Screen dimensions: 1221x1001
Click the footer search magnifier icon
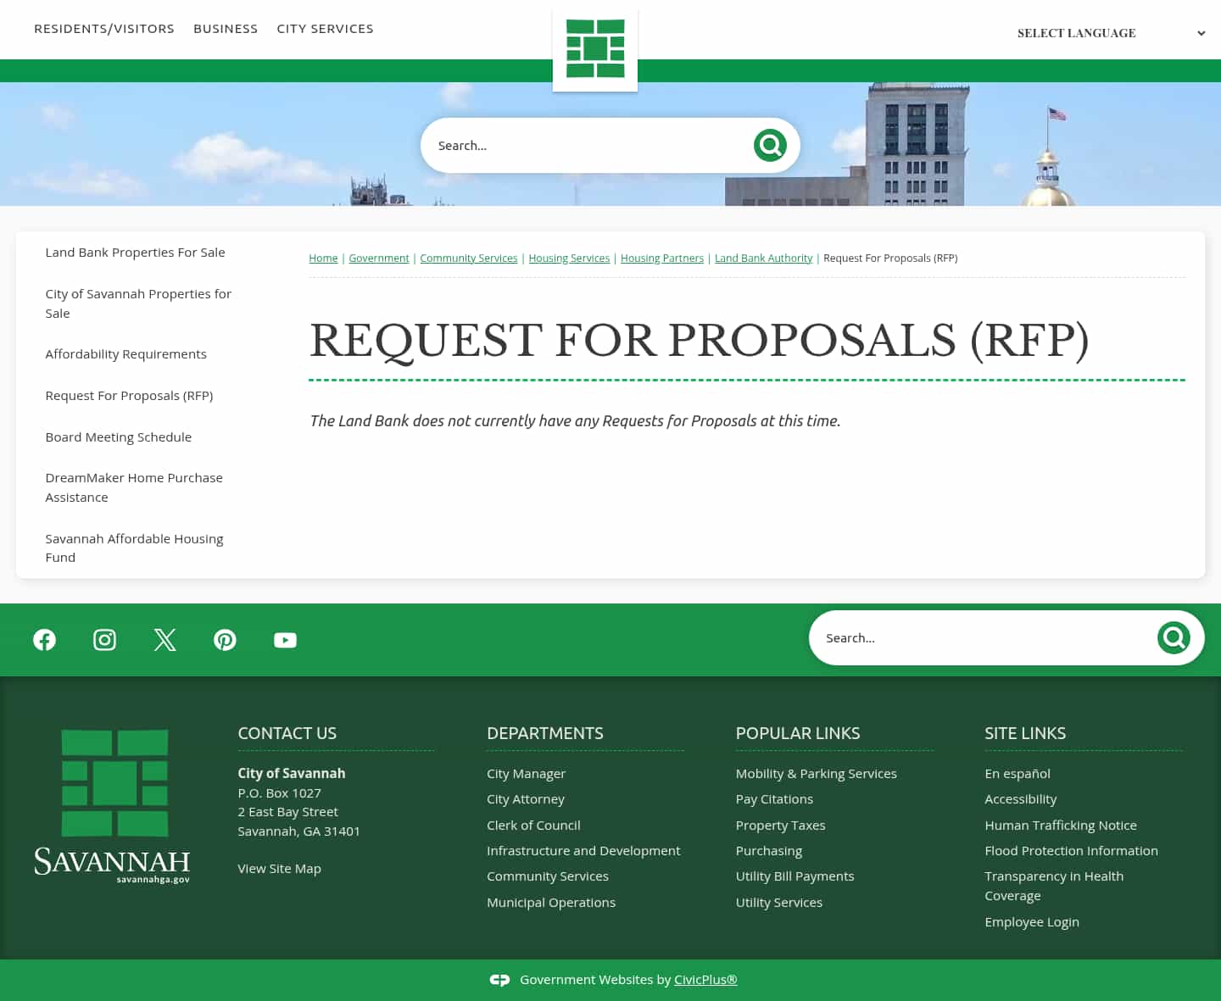[x=1174, y=637]
